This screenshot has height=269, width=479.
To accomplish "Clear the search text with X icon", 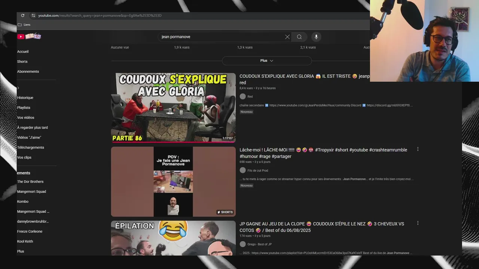I will tap(287, 37).
